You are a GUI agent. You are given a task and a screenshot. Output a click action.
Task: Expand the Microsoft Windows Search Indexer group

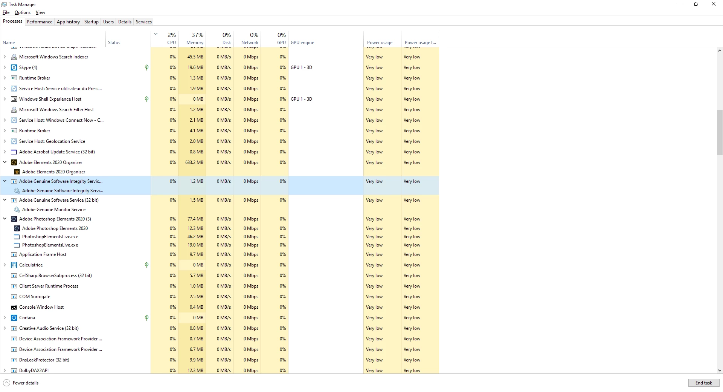5,57
